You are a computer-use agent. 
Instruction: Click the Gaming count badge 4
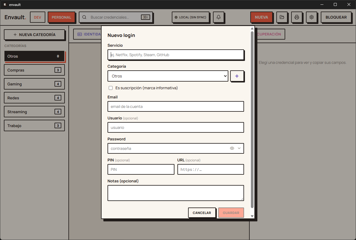[58, 84]
